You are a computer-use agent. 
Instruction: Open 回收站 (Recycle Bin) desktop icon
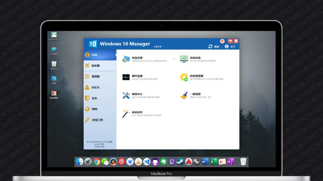[x=54, y=65]
